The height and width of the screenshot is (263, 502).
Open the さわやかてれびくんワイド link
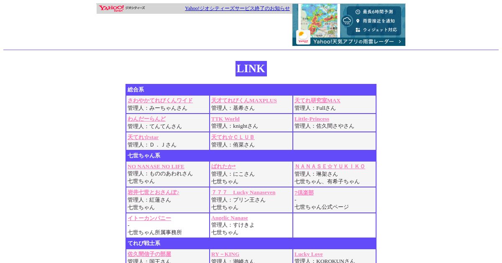tap(160, 101)
